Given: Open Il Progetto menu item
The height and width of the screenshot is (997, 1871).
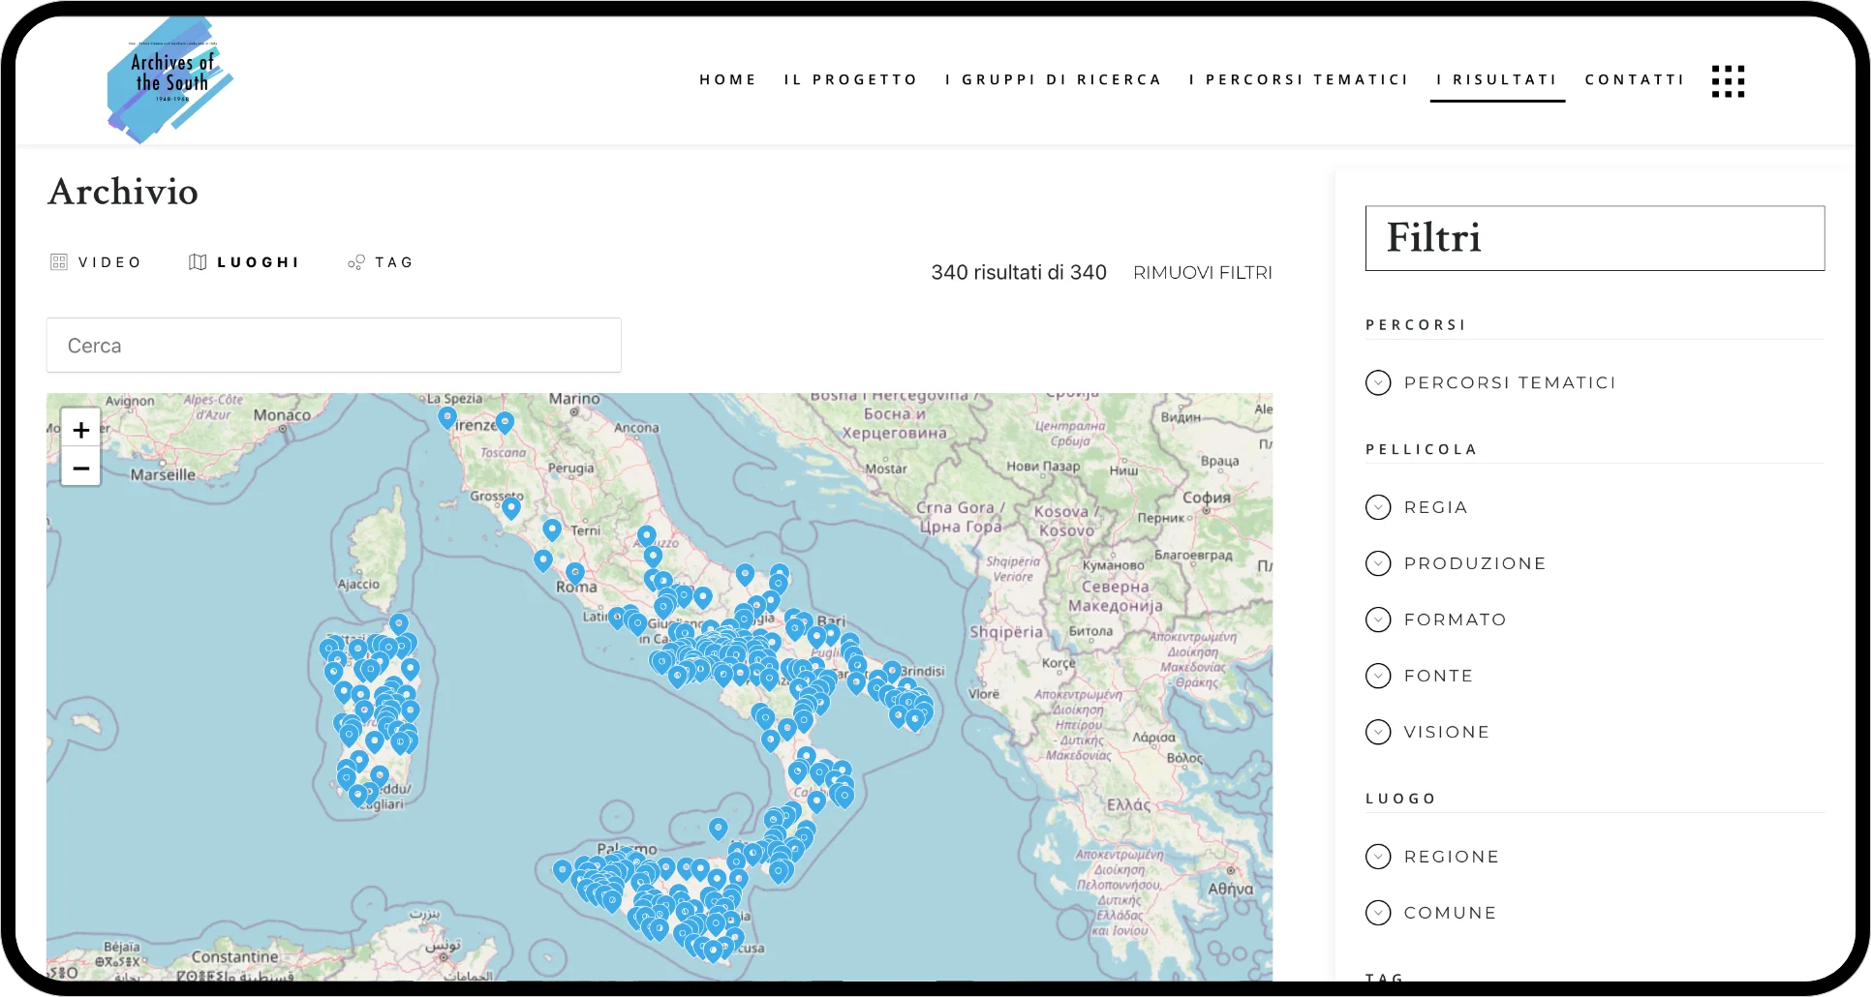Looking at the screenshot, I should coord(850,79).
